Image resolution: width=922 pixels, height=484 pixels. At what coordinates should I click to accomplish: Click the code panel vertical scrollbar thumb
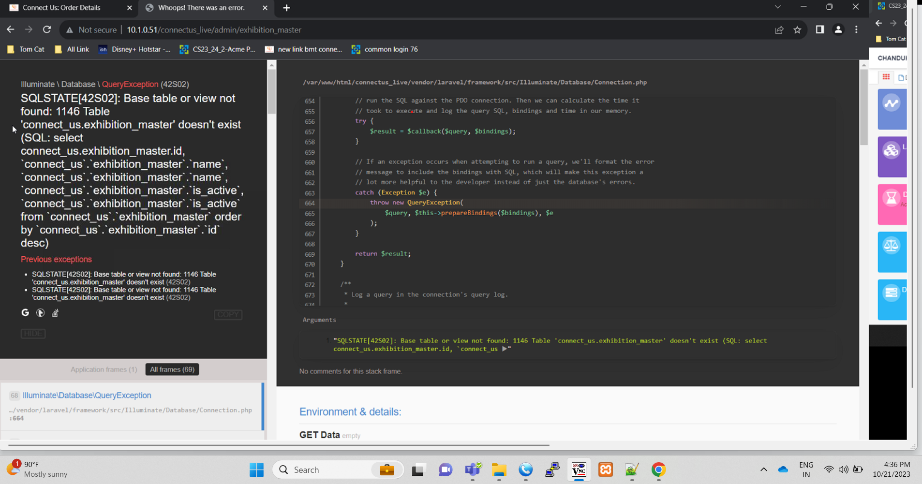tap(863, 106)
